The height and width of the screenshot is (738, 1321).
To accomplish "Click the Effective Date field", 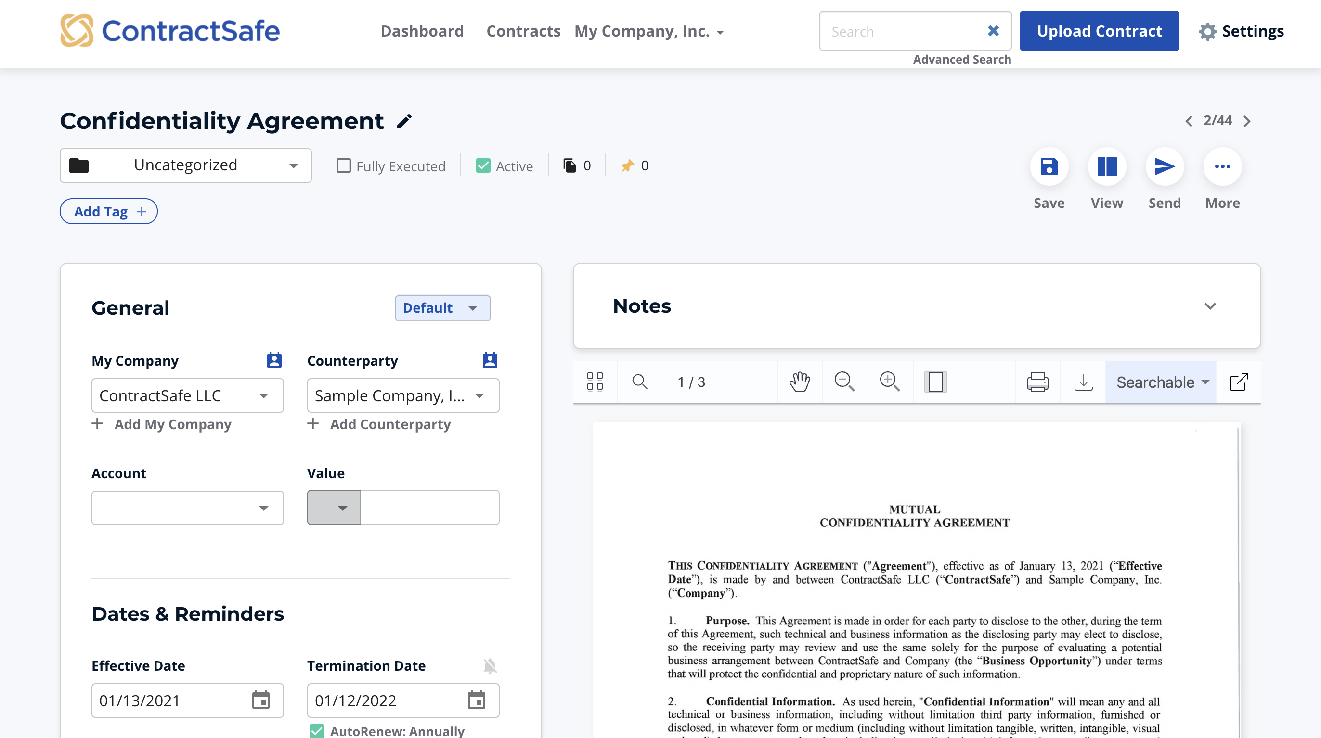I will (x=187, y=700).
